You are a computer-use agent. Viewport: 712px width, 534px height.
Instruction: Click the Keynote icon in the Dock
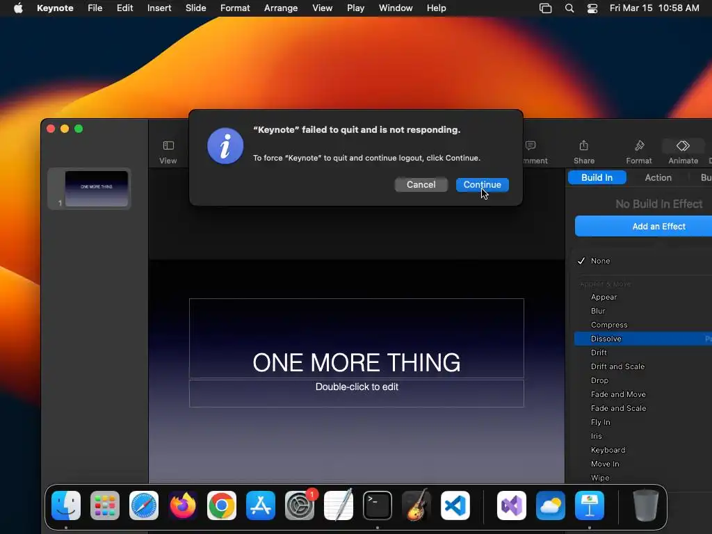[x=590, y=505]
